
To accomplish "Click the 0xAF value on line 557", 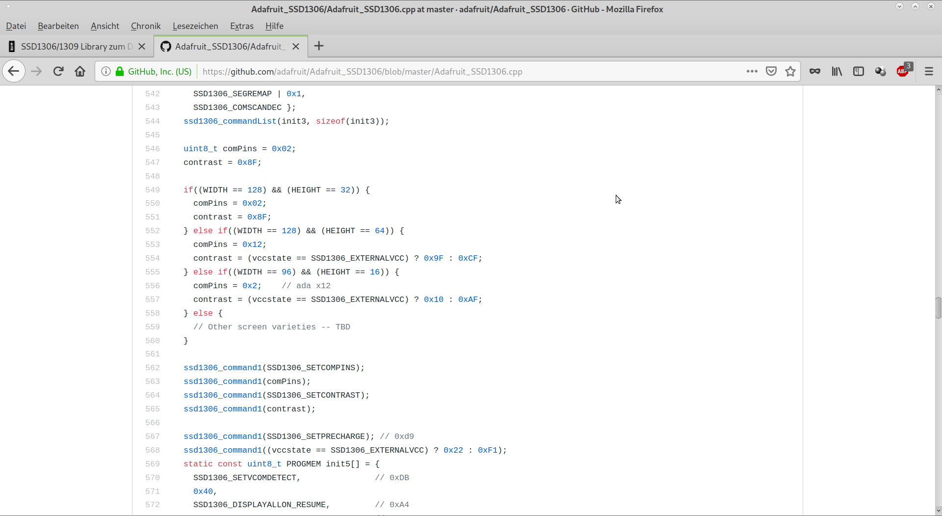I will [468, 299].
